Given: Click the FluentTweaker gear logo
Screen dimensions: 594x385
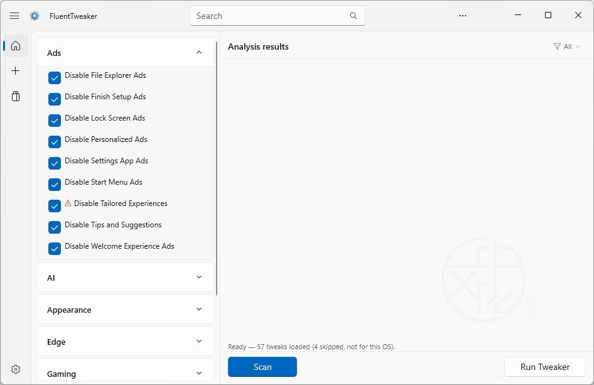Looking at the screenshot, I should [x=35, y=16].
